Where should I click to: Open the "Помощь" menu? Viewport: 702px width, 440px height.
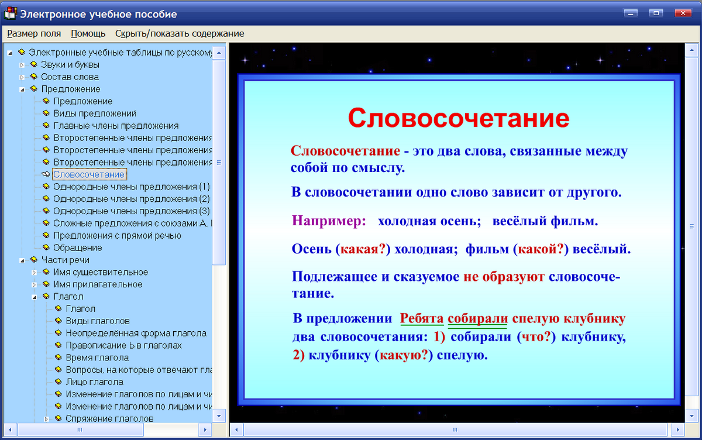[87, 33]
